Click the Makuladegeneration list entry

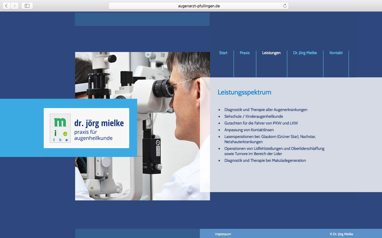point(265,161)
